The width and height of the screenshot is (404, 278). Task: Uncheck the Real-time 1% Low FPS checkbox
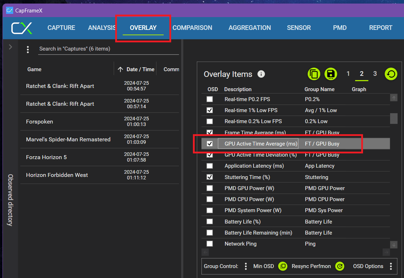pos(210,110)
